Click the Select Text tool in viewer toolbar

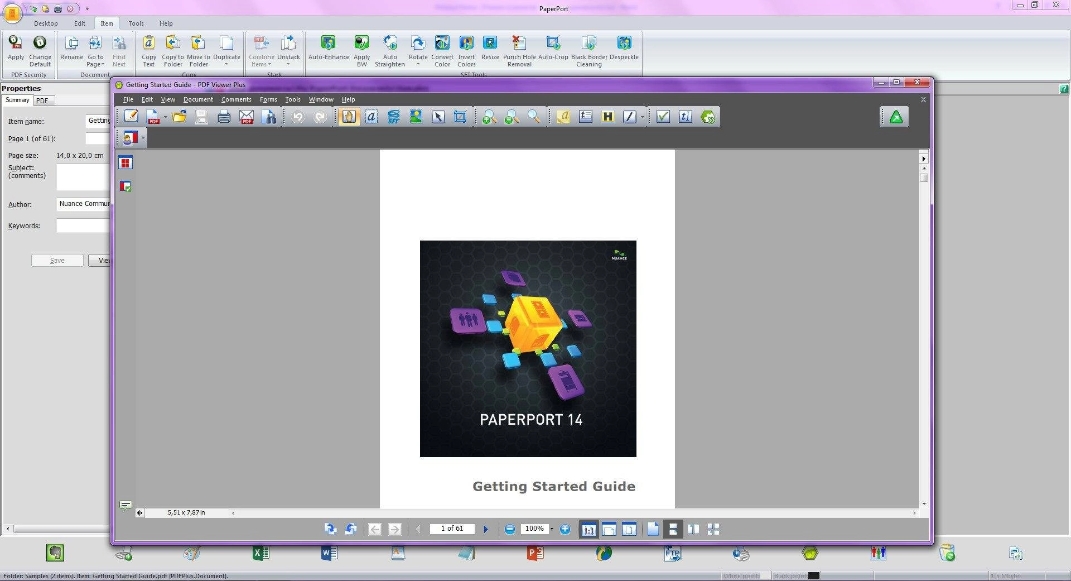[371, 117]
